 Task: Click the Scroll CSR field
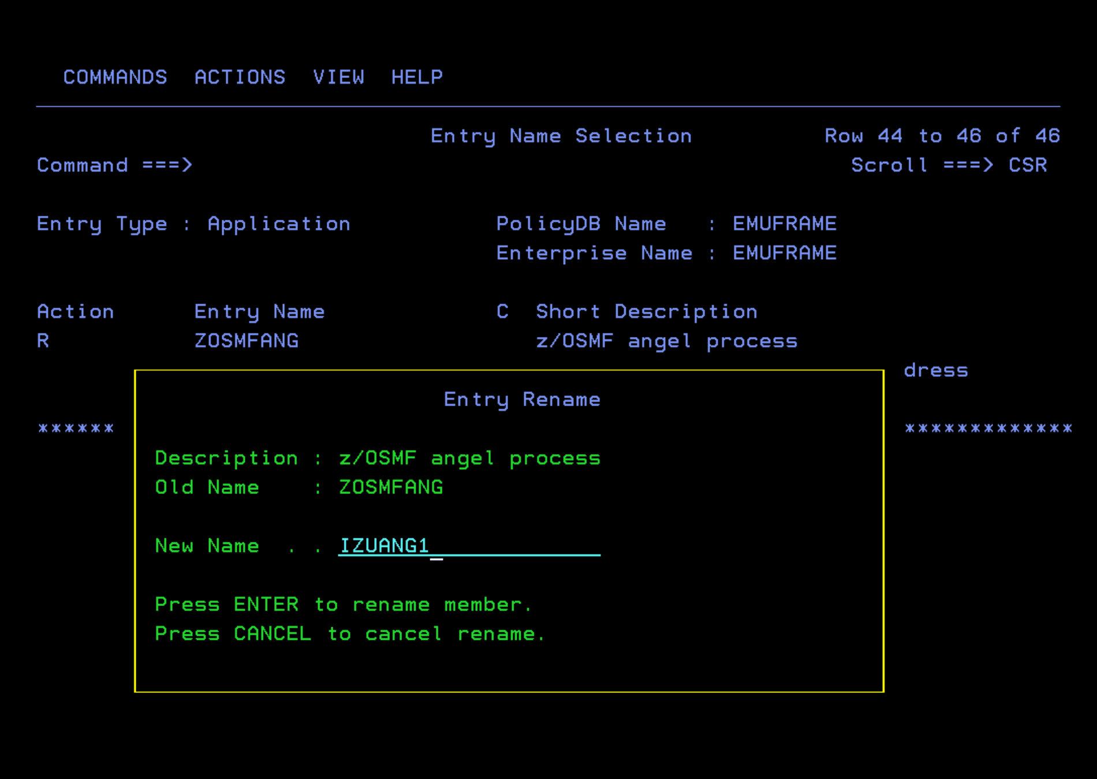pos(1027,166)
